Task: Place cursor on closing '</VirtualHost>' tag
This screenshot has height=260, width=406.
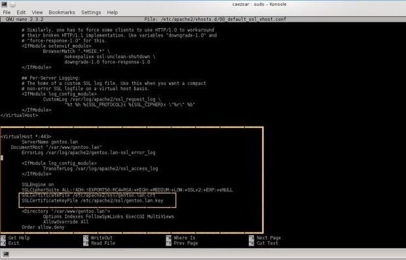Action: (19, 116)
